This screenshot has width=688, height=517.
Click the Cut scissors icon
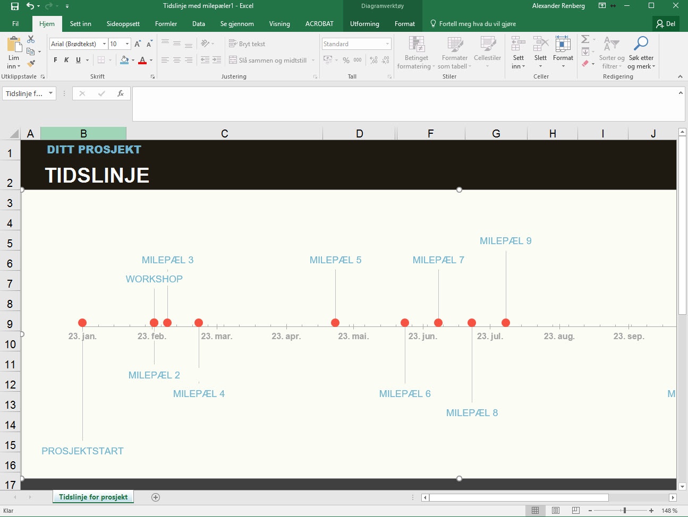tap(31, 39)
